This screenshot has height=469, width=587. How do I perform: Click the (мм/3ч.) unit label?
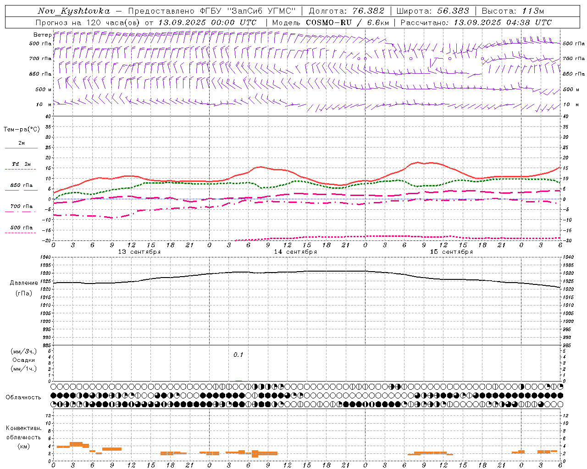[x=24, y=351]
